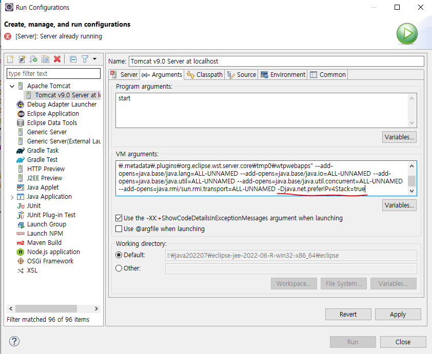Select Node.js application configuration type
The height and width of the screenshot is (354, 432).
pyautogui.click(x=53, y=252)
